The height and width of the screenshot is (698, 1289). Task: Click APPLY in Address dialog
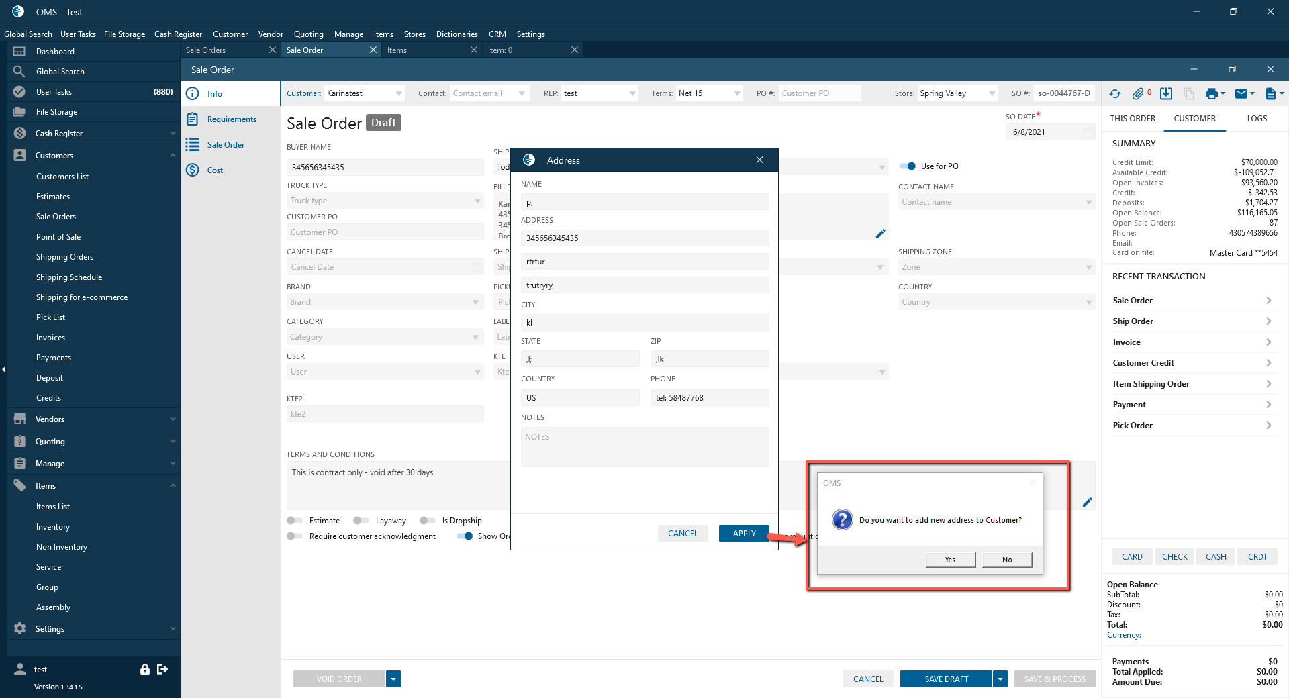[744, 534]
